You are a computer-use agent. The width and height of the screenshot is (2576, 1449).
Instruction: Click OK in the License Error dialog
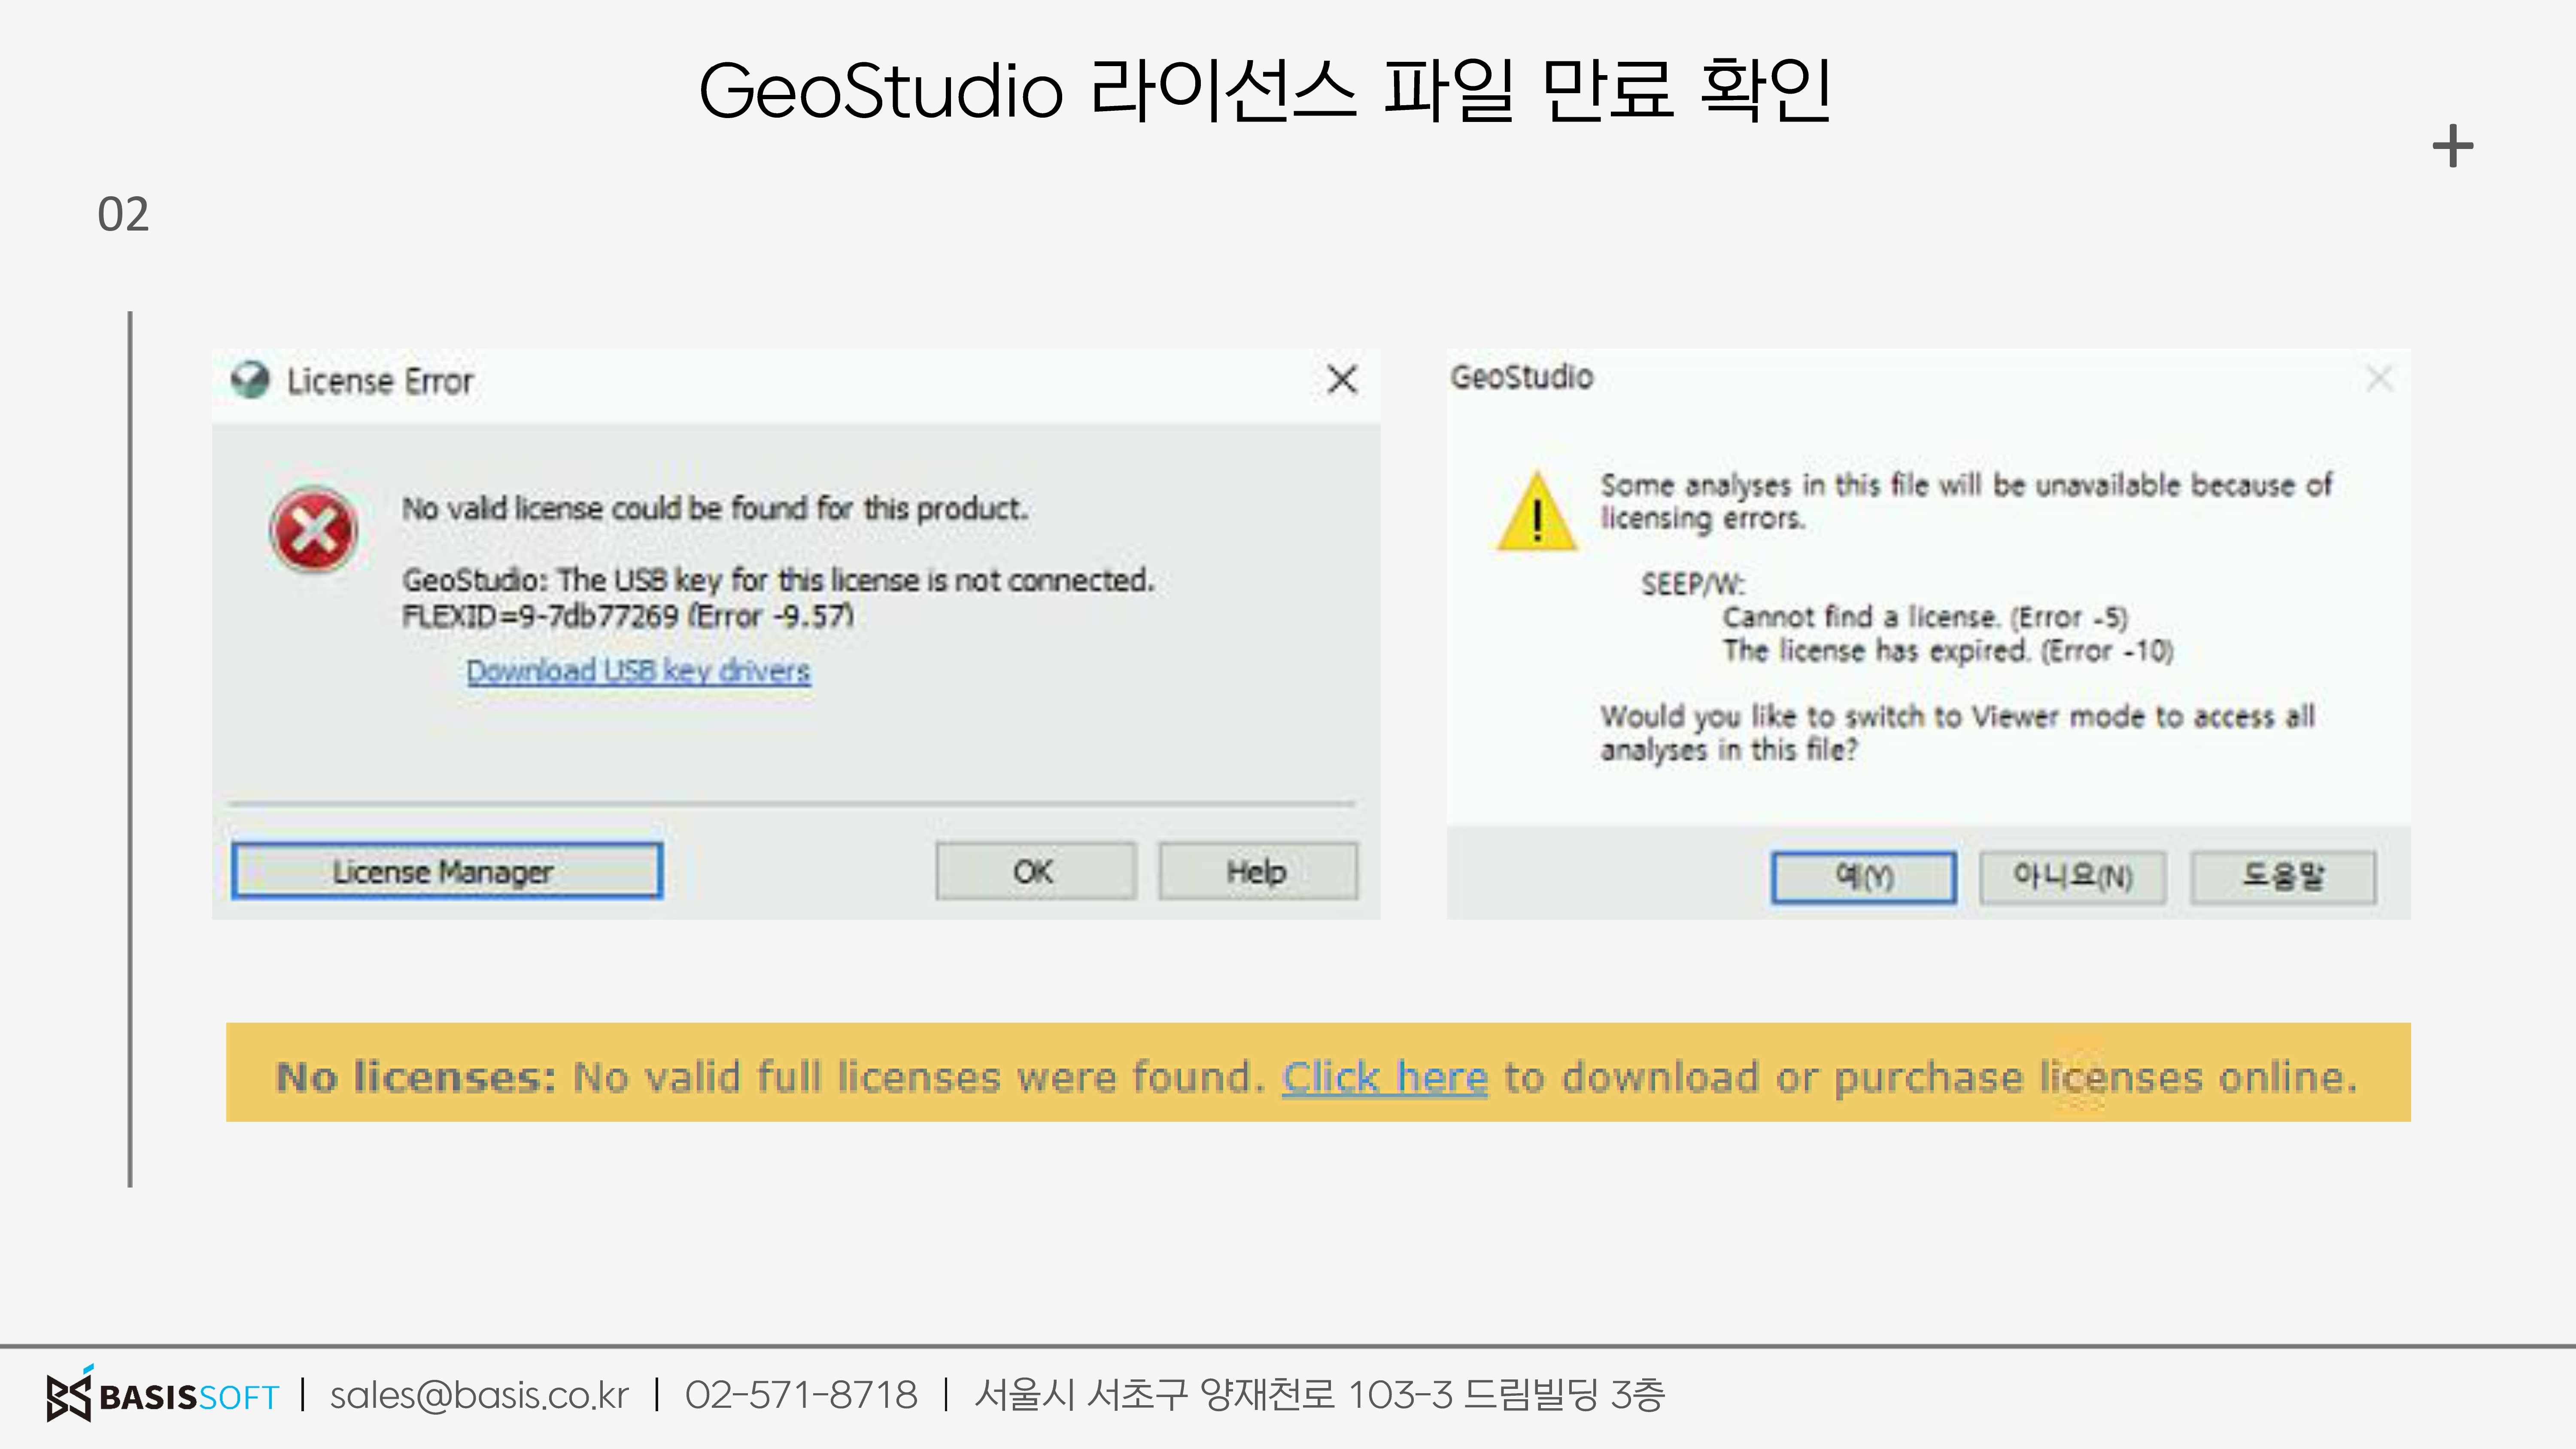point(1035,871)
